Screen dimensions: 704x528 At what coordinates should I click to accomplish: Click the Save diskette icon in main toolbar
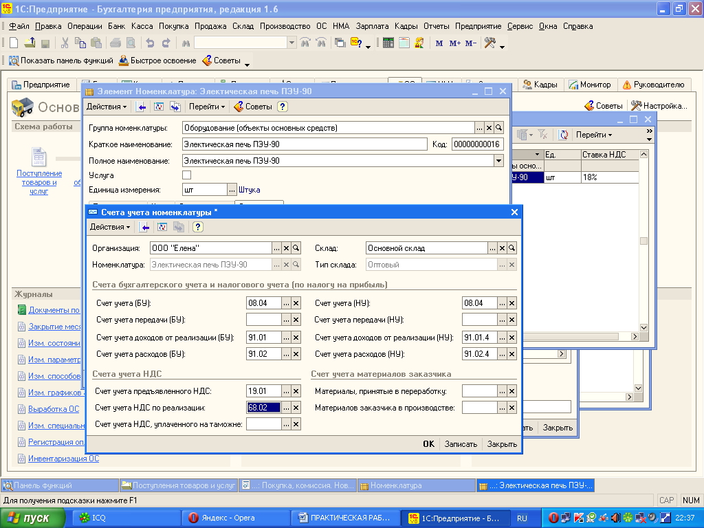pyautogui.click(x=45, y=43)
